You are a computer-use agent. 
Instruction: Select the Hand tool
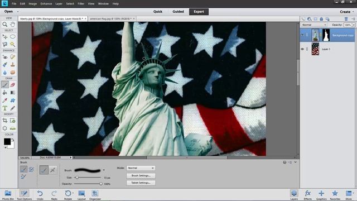13,25
